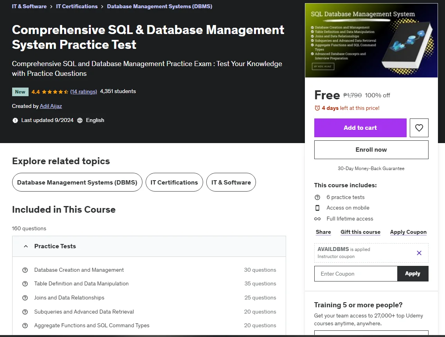Click Apply Coupon link
Image resolution: width=445 pixels, height=337 pixels.
pyautogui.click(x=408, y=232)
